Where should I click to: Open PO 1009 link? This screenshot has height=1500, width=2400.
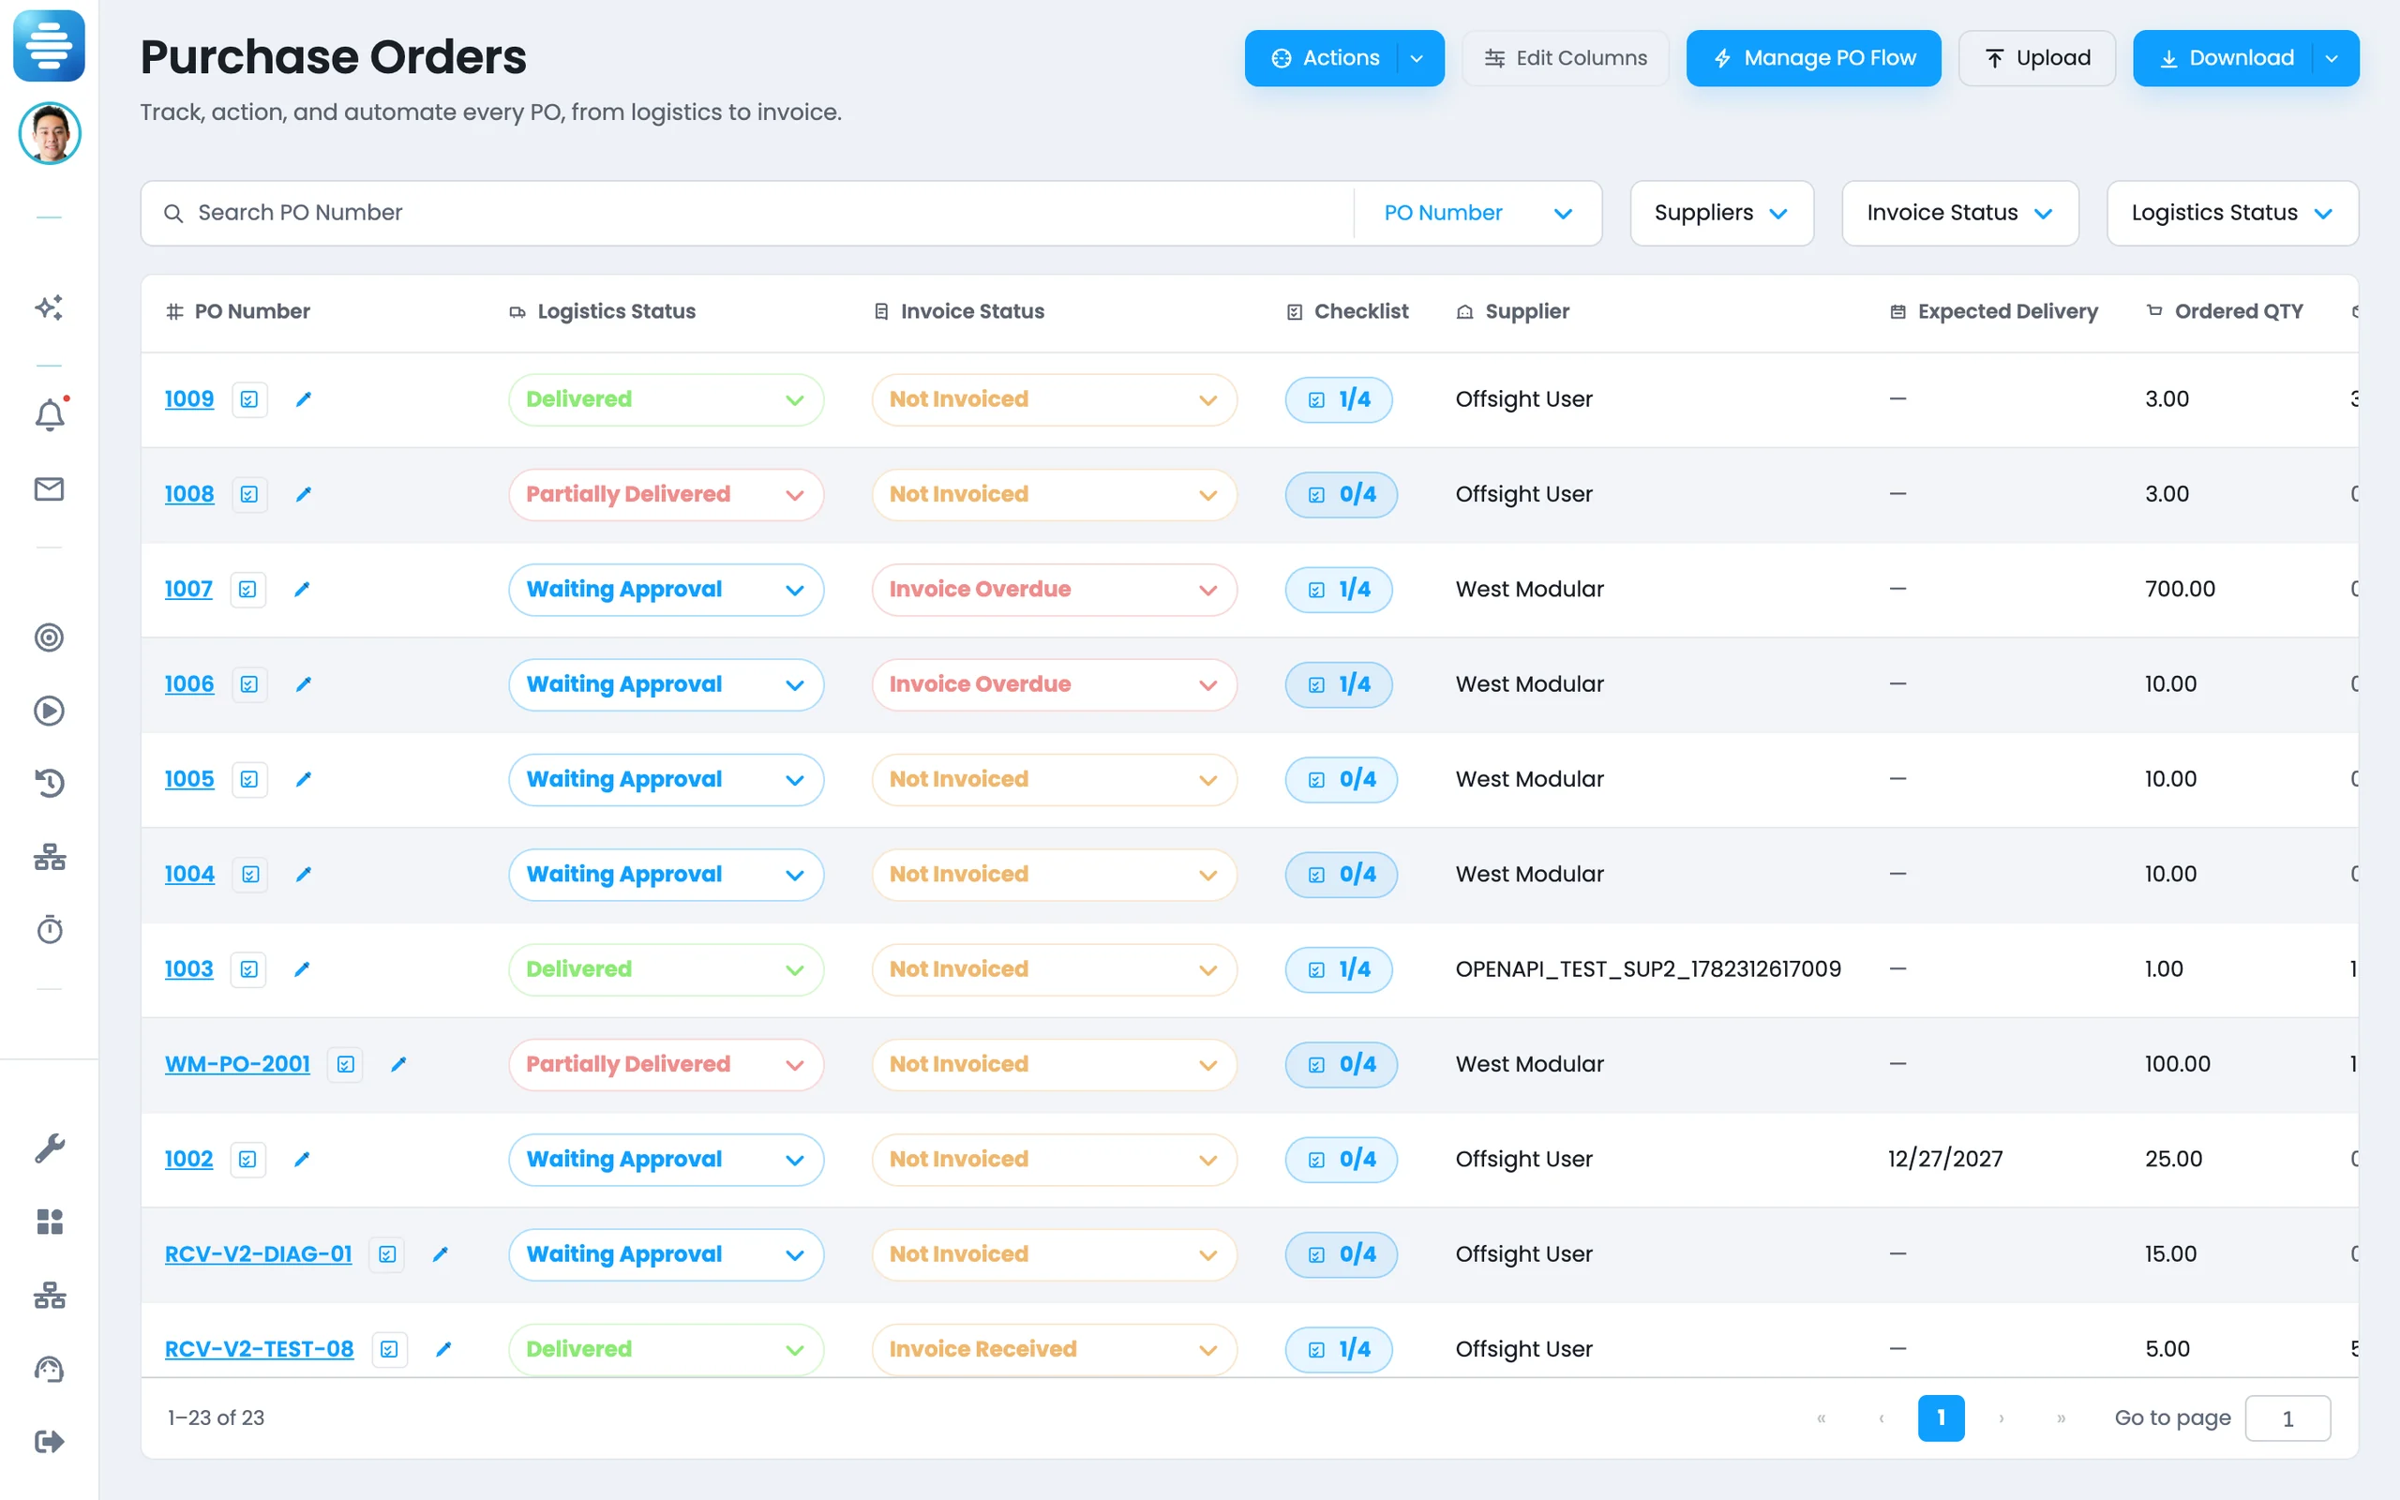click(x=189, y=398)
